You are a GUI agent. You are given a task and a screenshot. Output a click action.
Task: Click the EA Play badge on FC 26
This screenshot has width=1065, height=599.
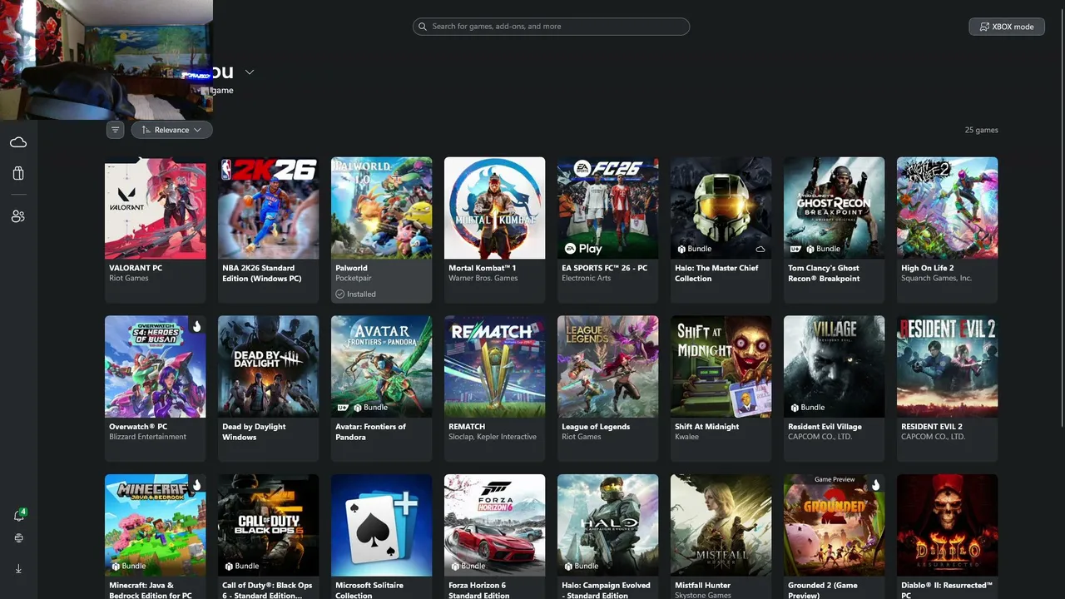[583, 249]
